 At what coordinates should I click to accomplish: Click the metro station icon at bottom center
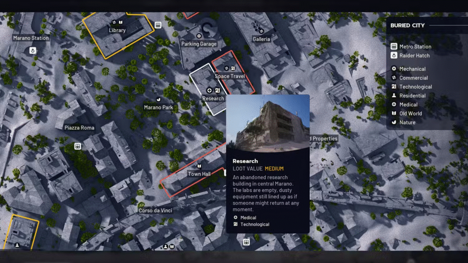coord(246,242)
